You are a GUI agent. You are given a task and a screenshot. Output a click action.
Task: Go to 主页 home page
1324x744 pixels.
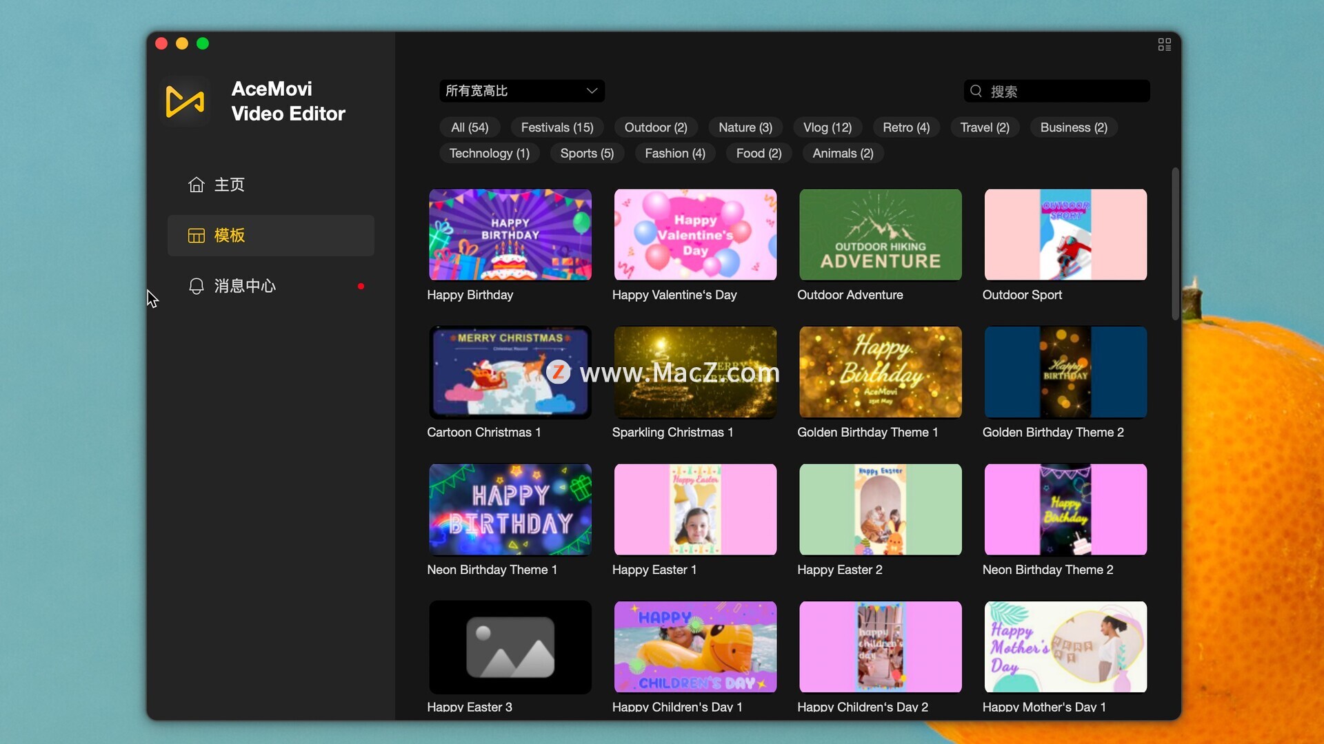(271, 185)
